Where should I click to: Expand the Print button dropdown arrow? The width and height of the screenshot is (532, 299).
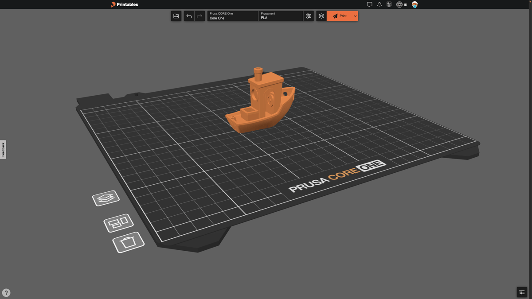(355, 16)
